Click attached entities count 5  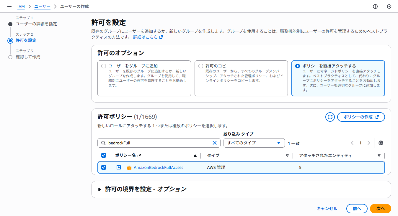[300, 168]
